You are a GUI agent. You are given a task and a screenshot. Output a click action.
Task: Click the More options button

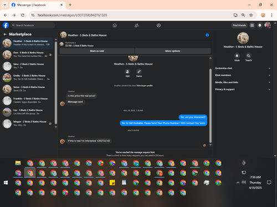173,51
